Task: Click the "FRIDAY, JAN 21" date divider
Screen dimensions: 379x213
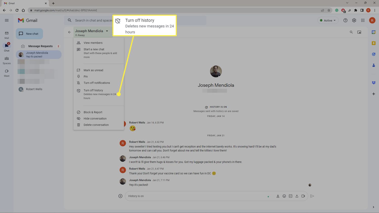Action: pos(216,136)
